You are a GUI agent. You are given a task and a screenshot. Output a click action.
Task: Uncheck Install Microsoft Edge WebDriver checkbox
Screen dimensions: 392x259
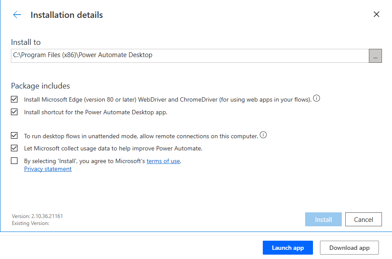tap(14, 99)
